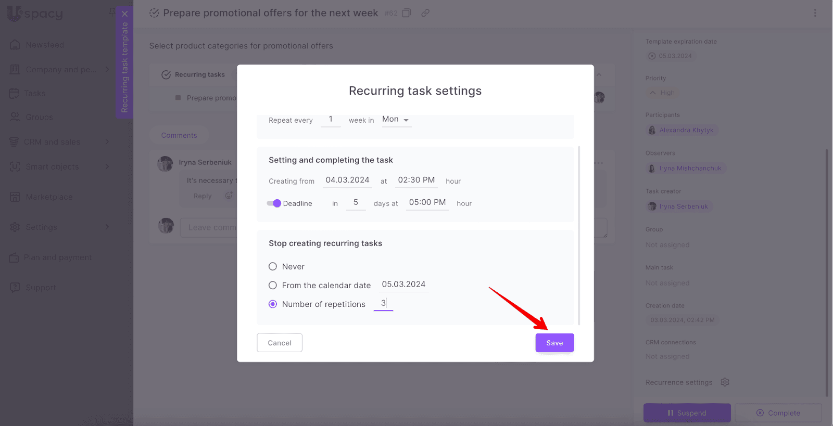Click the Newsfeed home icon in sidebar
Viewport: 833px width, 426px height.
pyautogui.click(x=15, y=45)
